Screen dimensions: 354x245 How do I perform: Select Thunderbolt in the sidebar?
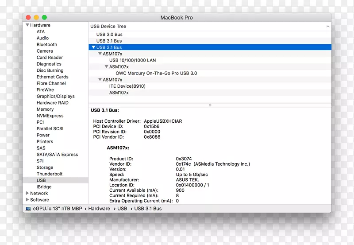click(x=50, y=174)
